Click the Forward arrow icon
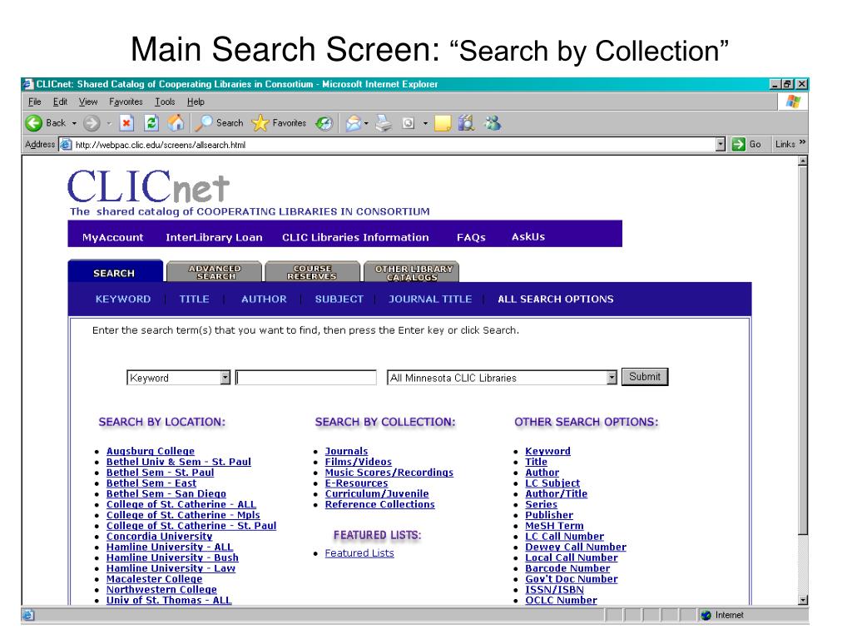This screenshot has width=852, height=639. [x=92, y=123]
